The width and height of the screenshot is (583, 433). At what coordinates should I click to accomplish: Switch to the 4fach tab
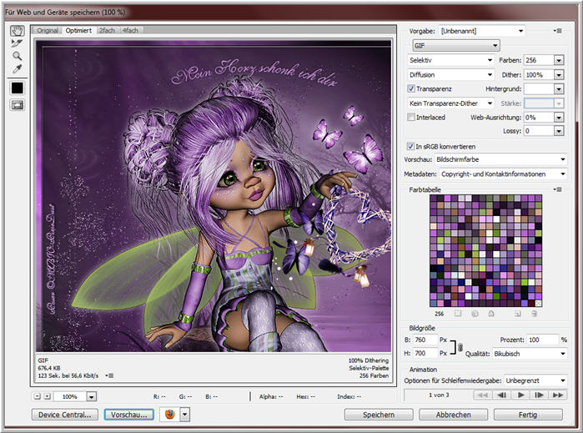pos(130,31)
